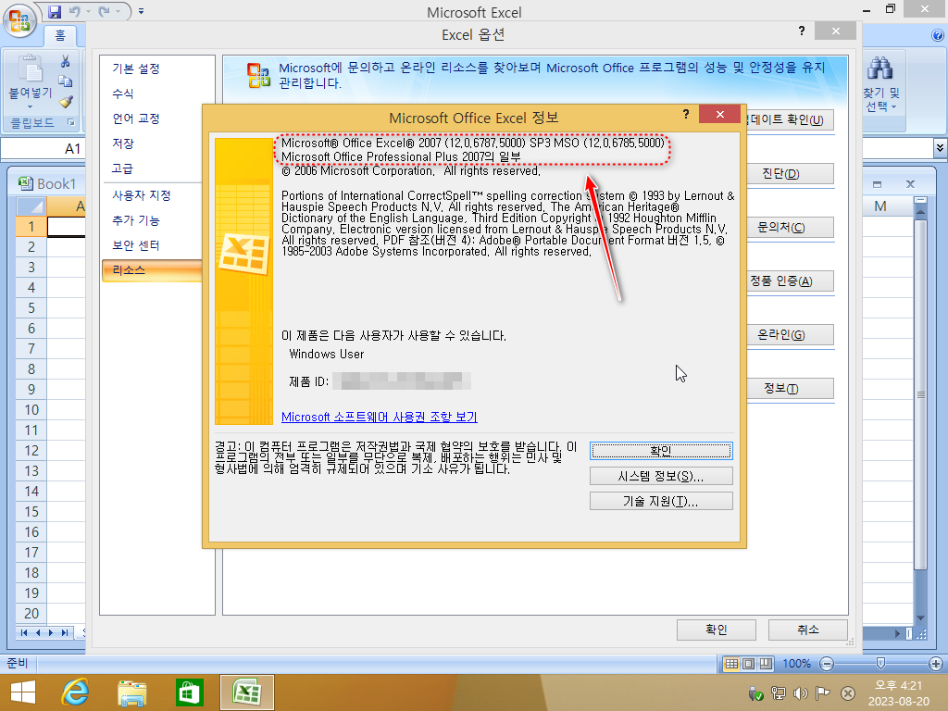Go to first sheet tab navigation arrow

[23, 633]
